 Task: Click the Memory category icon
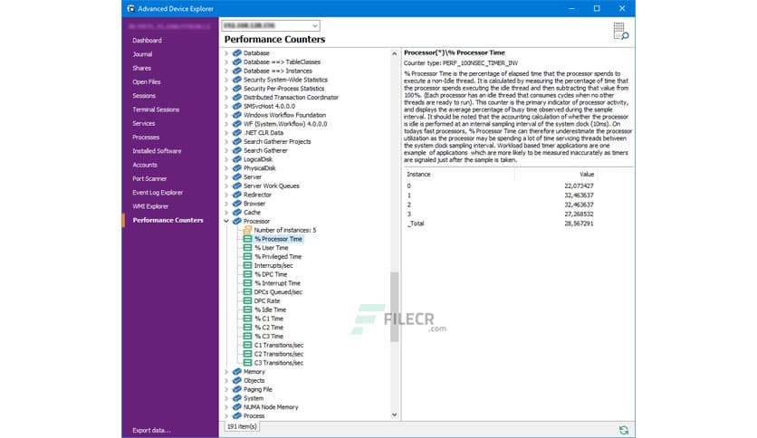[236, 371]
